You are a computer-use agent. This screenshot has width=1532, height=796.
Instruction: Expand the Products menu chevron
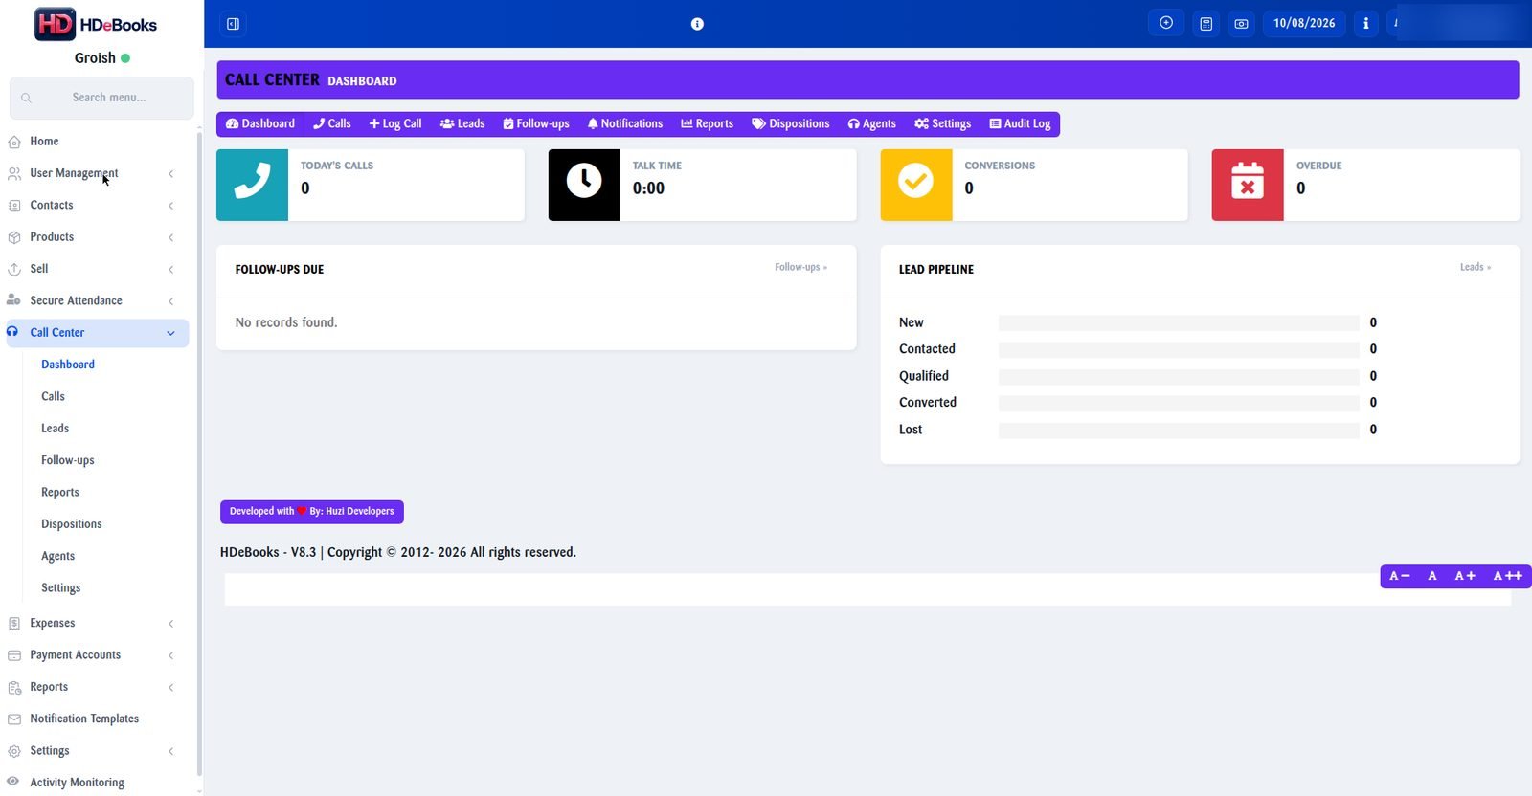171,237
